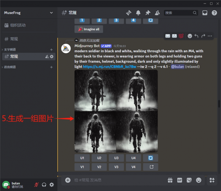Select the upper 常规 channel in sidebar
Image resolution: width=221 pixels, height=191 pixels.
(x=29, y=39)
